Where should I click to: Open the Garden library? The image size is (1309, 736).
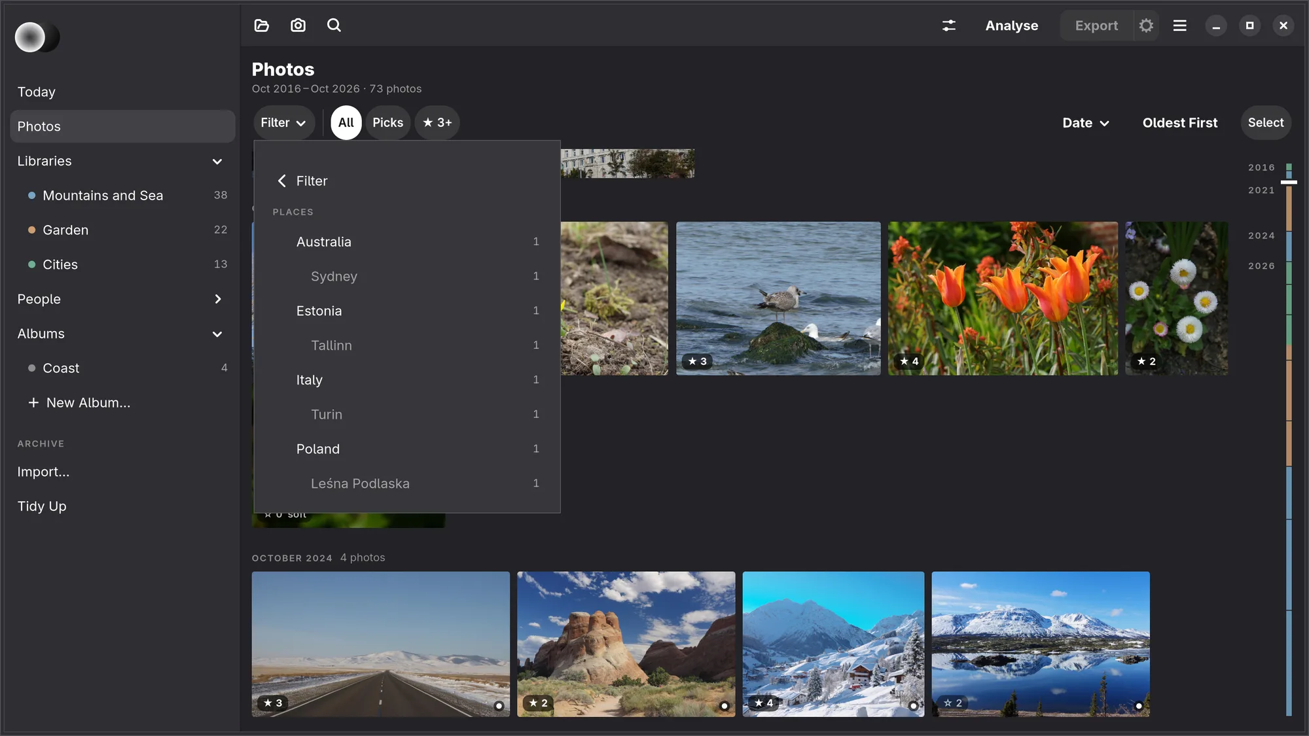point(122,230)
